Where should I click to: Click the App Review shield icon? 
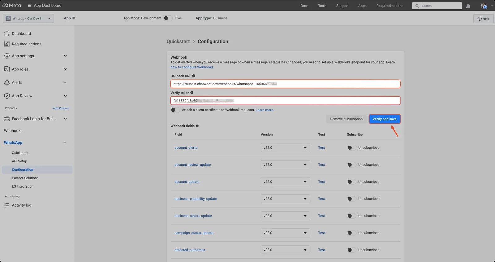tap(7, 96)
